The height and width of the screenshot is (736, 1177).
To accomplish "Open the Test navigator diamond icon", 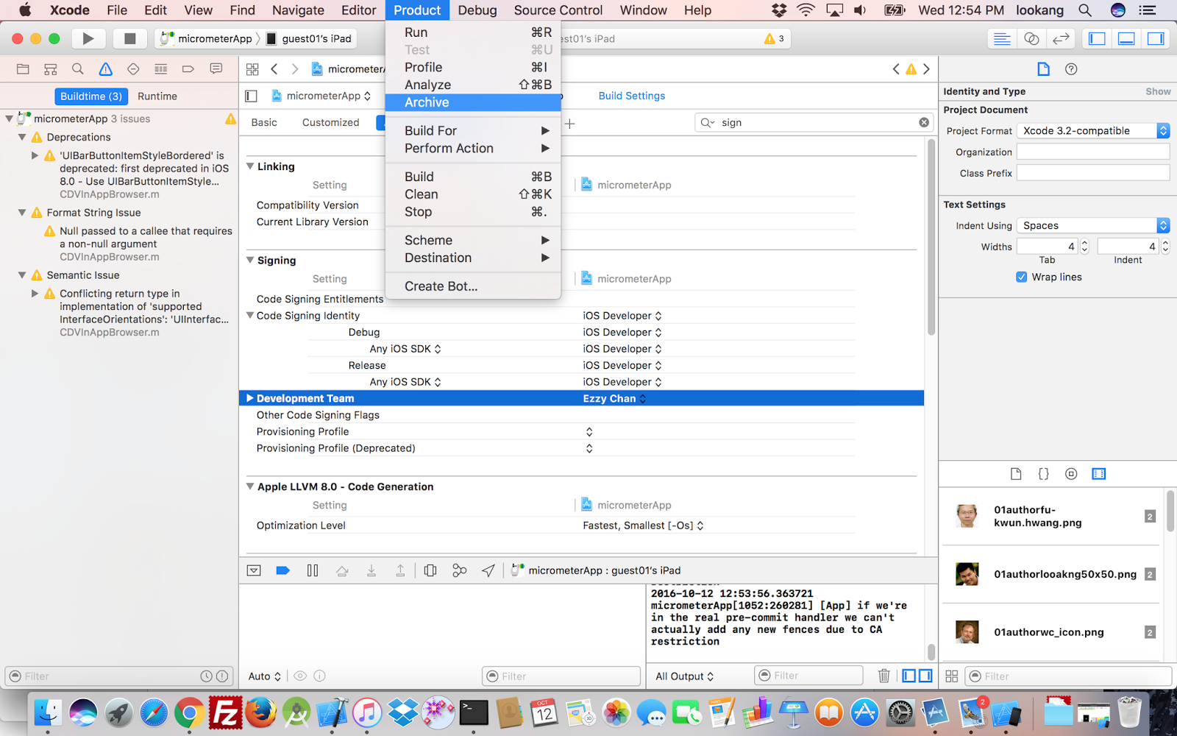I will point(133,69).
